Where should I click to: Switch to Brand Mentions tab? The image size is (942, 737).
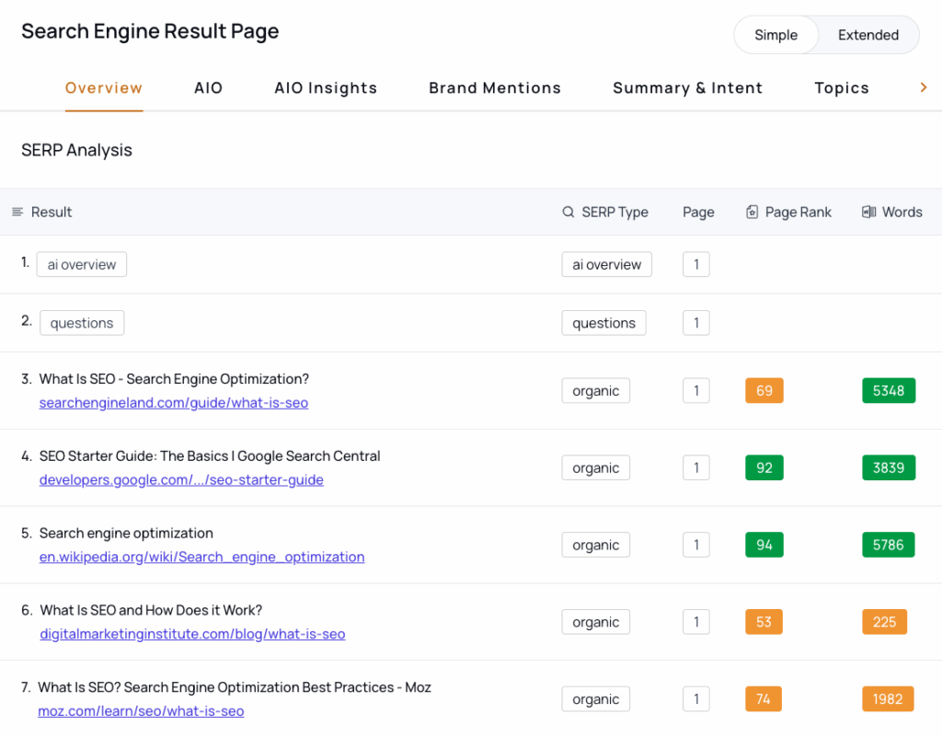click(495, 88)
